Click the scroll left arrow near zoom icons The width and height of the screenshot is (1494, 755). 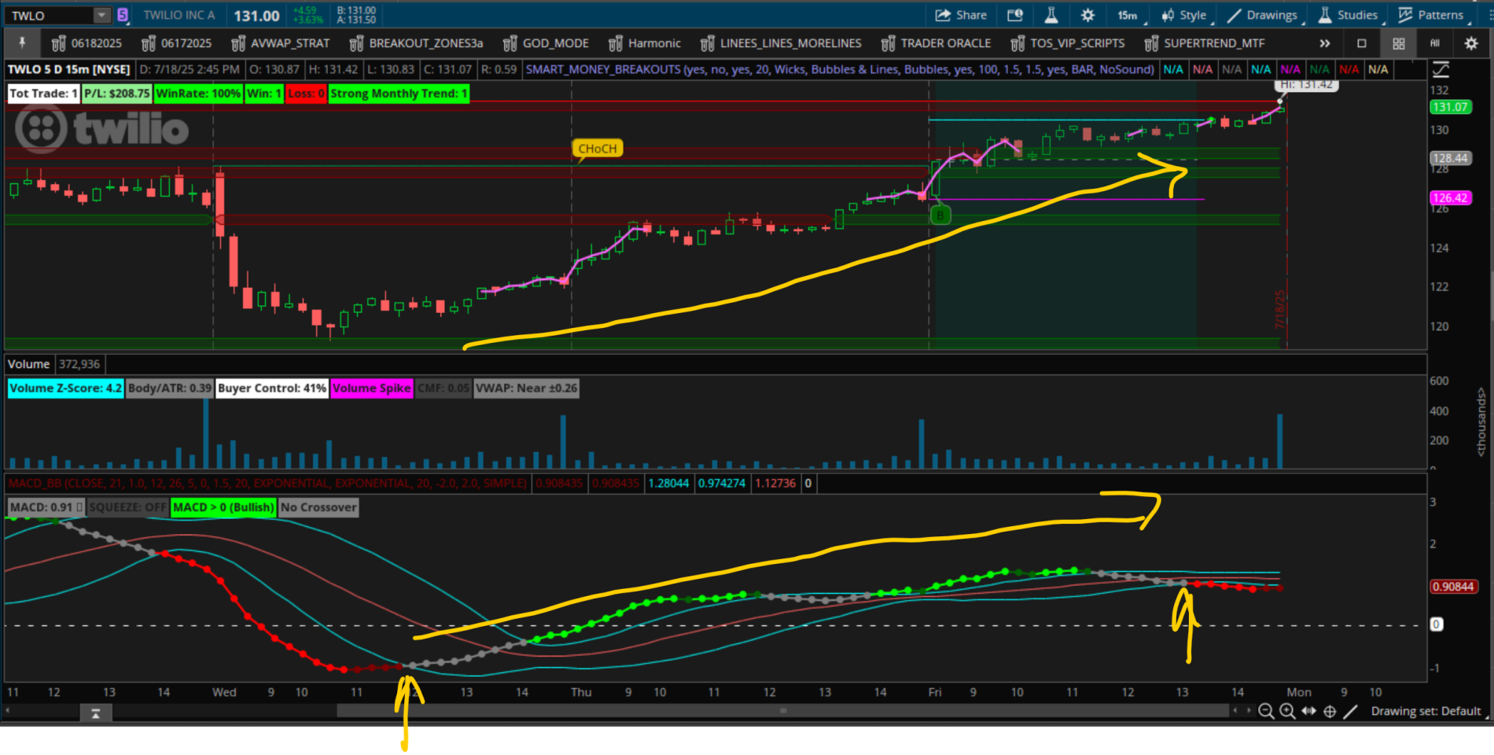tap(1235, 711)
